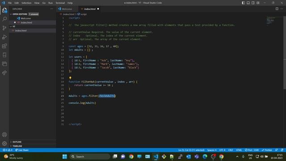
Task: Click the Port: 5500 Live Server indicator
Action: pyautogui.click(x=252, y=150)
